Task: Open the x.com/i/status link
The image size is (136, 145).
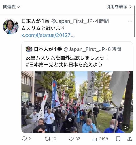Action: click(48, 35)
